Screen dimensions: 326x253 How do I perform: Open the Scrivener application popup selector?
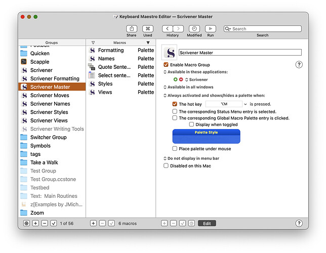pyautogui.click(x=196, y=79)
